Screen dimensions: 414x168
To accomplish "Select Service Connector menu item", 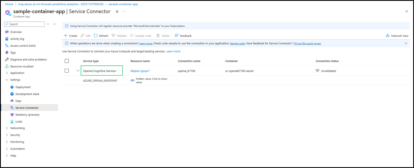I will coord(27,108).
